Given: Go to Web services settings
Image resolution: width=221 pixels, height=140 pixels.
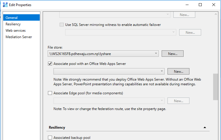Looking at the screenshot, I should coord(15,31).
